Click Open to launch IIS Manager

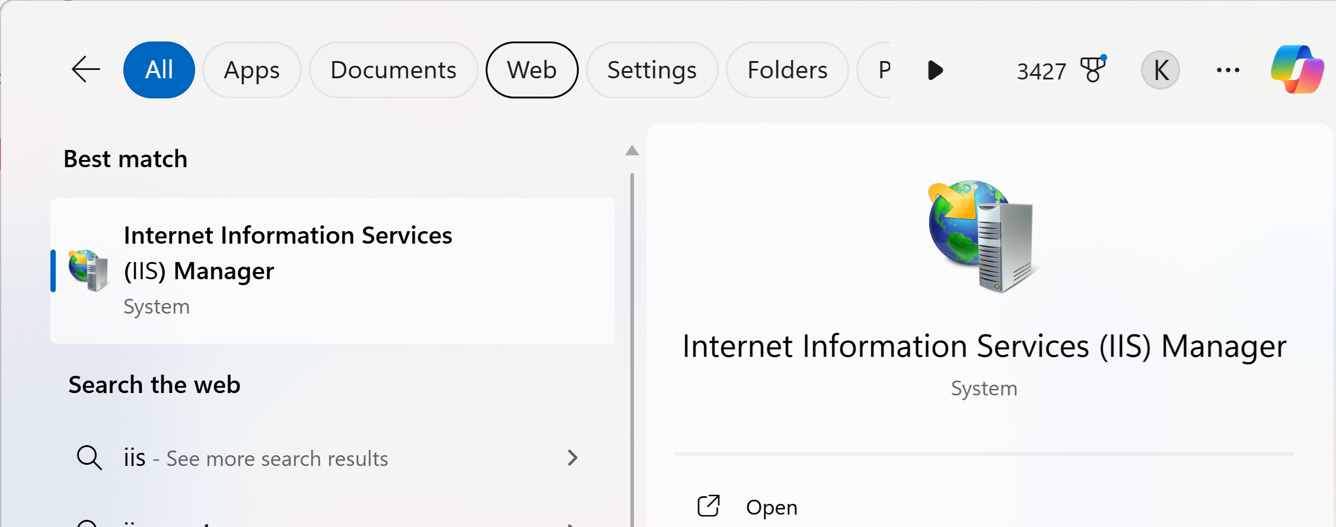pyautogui.click(x=771, y=507)
